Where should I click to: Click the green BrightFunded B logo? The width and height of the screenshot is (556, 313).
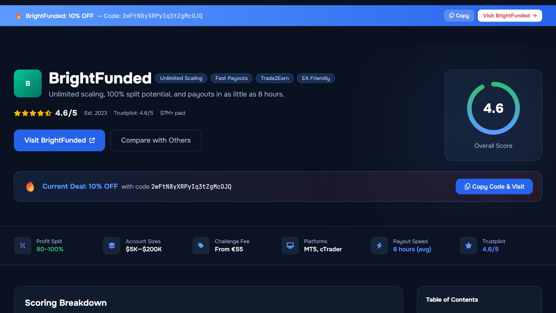click(28, 83)
